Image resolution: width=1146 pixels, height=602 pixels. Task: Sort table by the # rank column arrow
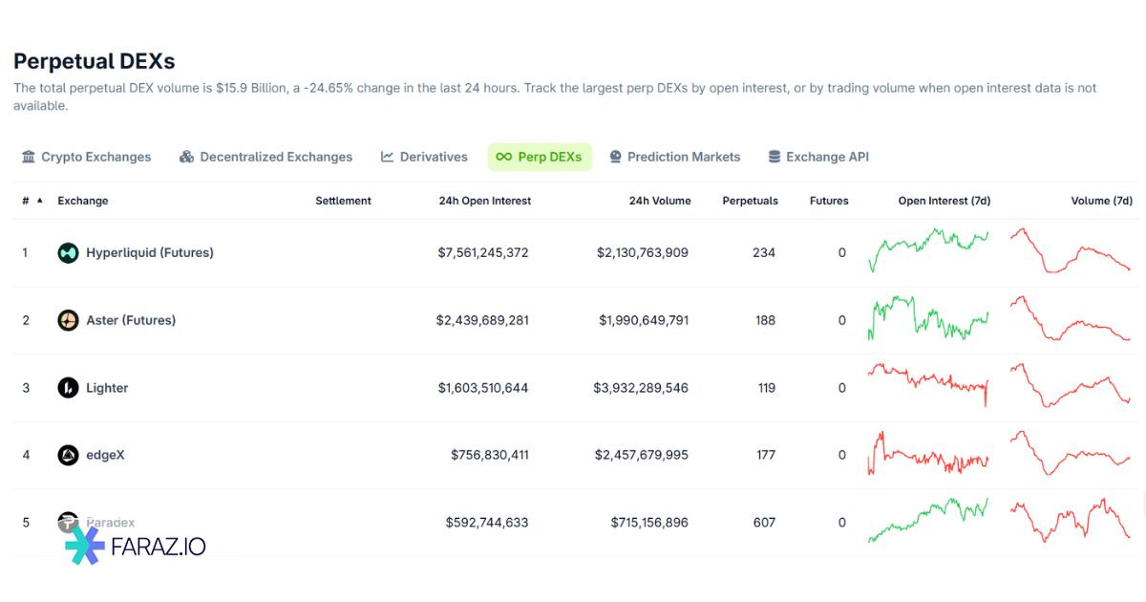pos(39,201)
